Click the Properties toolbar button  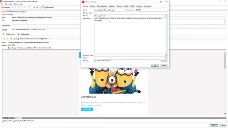(50, 7)
